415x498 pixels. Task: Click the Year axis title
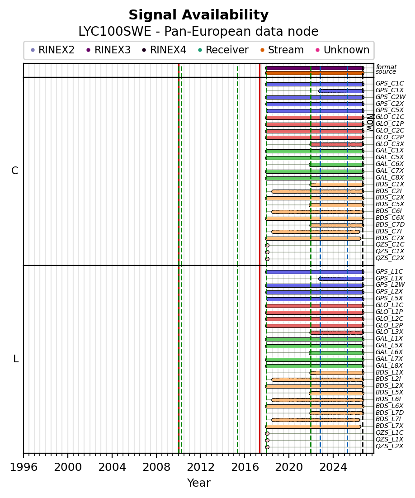point(199,483)
